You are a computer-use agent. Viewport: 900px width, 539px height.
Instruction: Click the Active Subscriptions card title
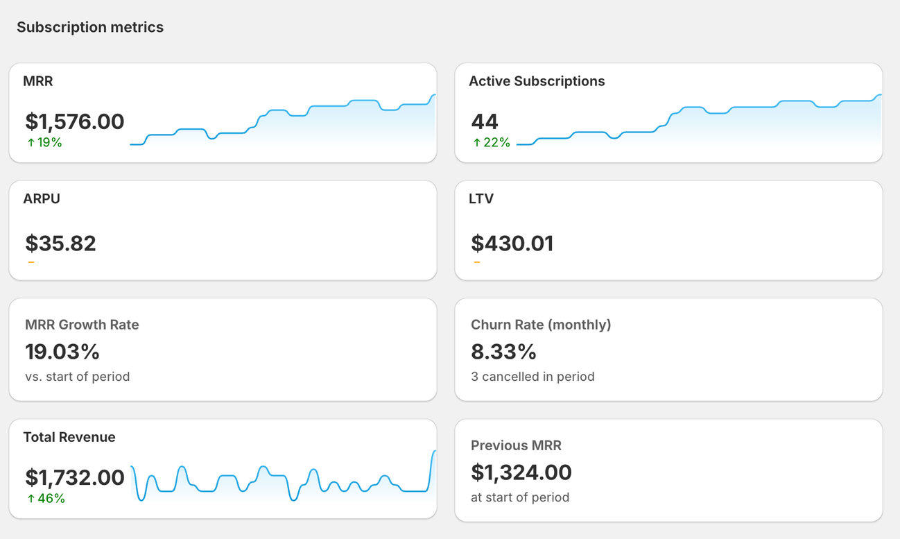click(x=537, y=81)
